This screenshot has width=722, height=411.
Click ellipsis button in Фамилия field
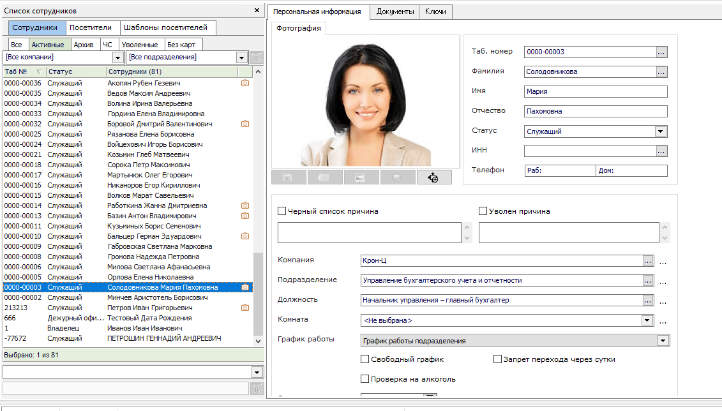point(661,71)
